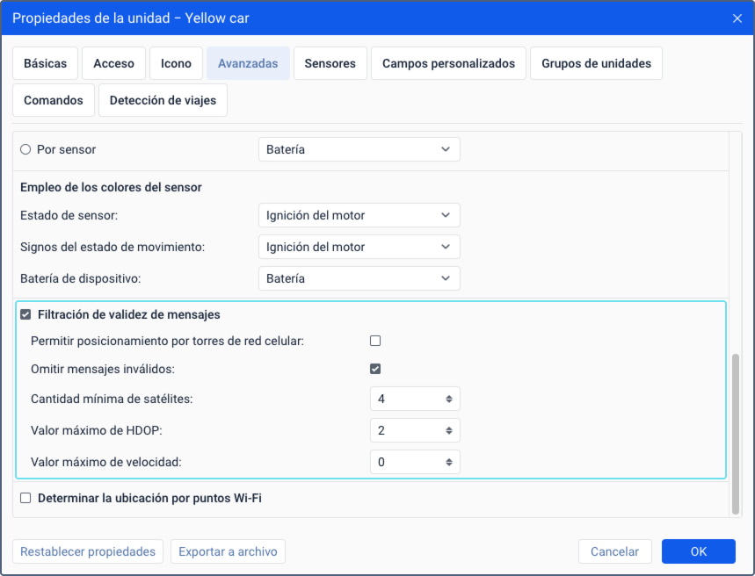Viewport: 755px width, 576px height.
Task: Expand the Estado de sensor dropdown
Action: click(359, 215)
